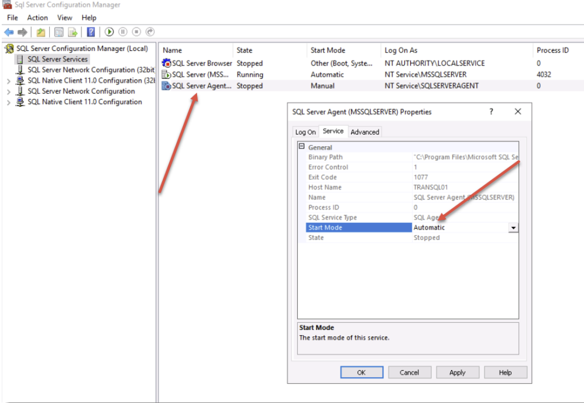Click the SQL Server Agent service icon
The image size is (584, 403).
pyautogui.click(x=166, y=86)
